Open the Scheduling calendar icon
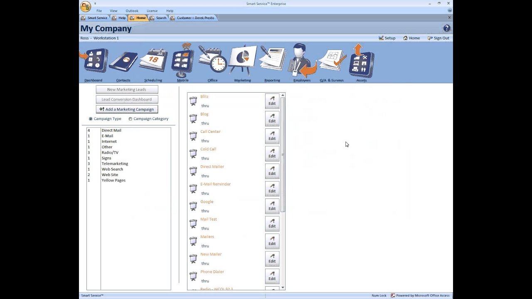The width and height of the screenshot is (532, 299). point(153,61)
